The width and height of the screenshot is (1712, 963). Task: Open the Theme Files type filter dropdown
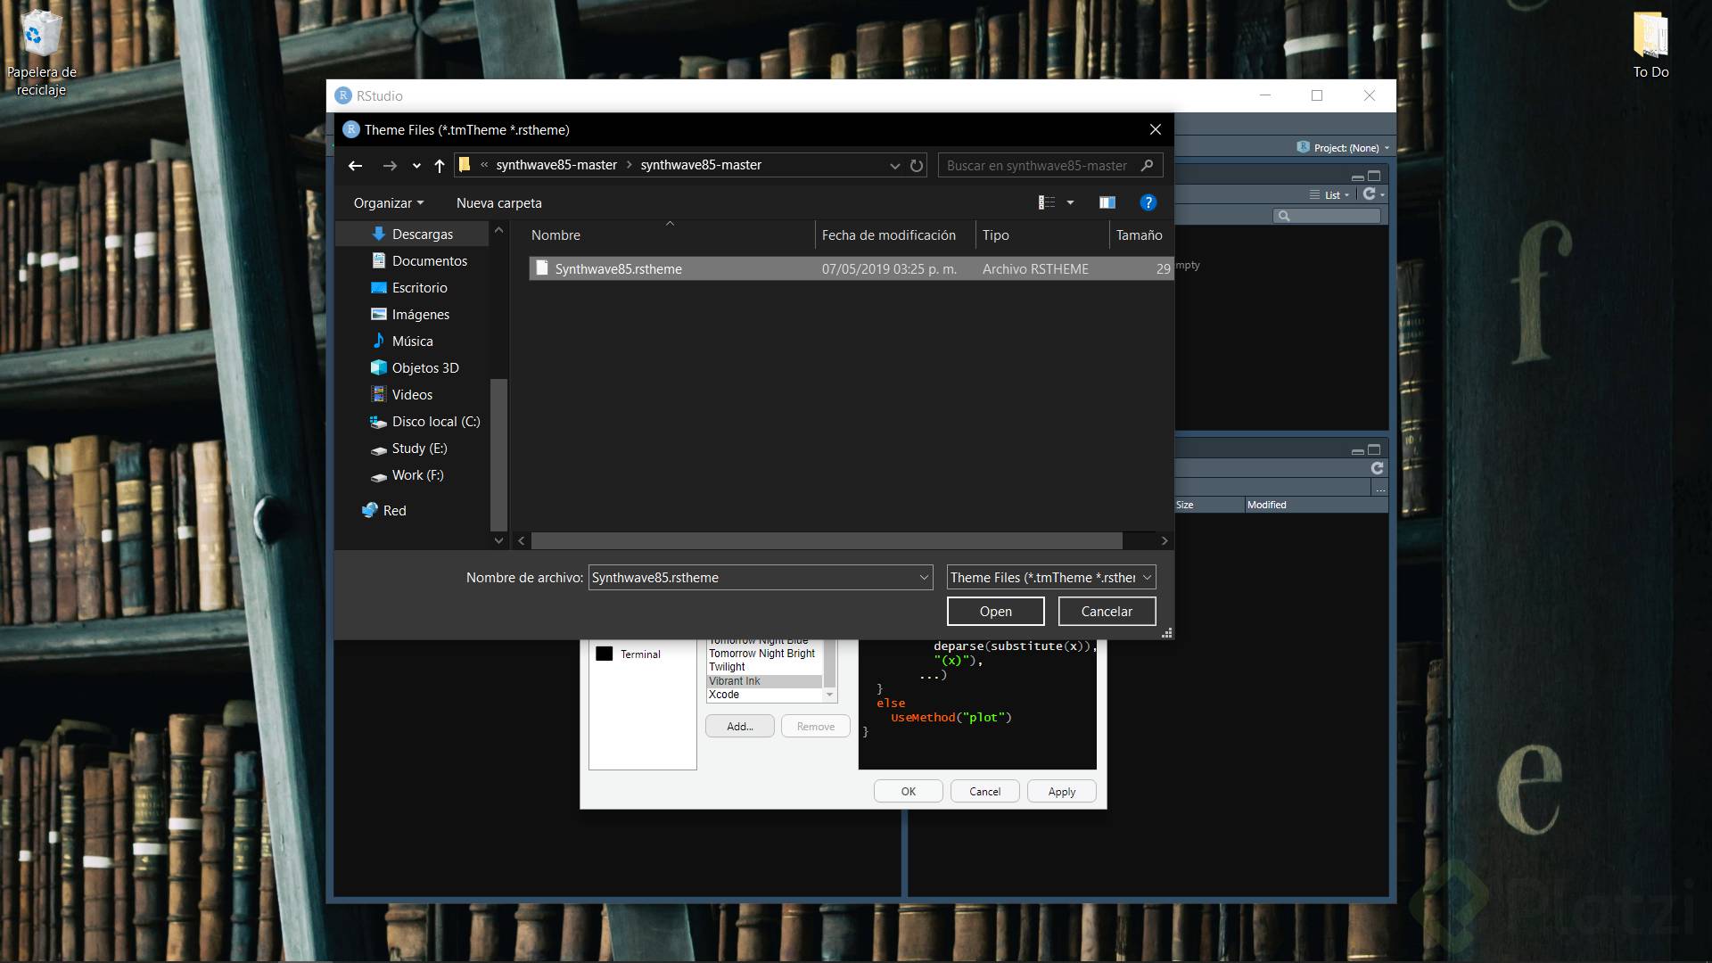click(x=1051, y=578)
